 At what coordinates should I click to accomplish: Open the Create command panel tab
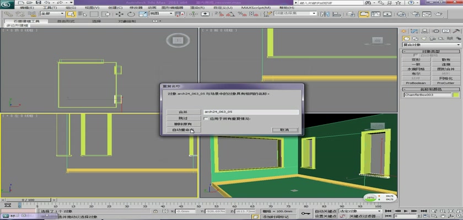(x=403, y=31)
